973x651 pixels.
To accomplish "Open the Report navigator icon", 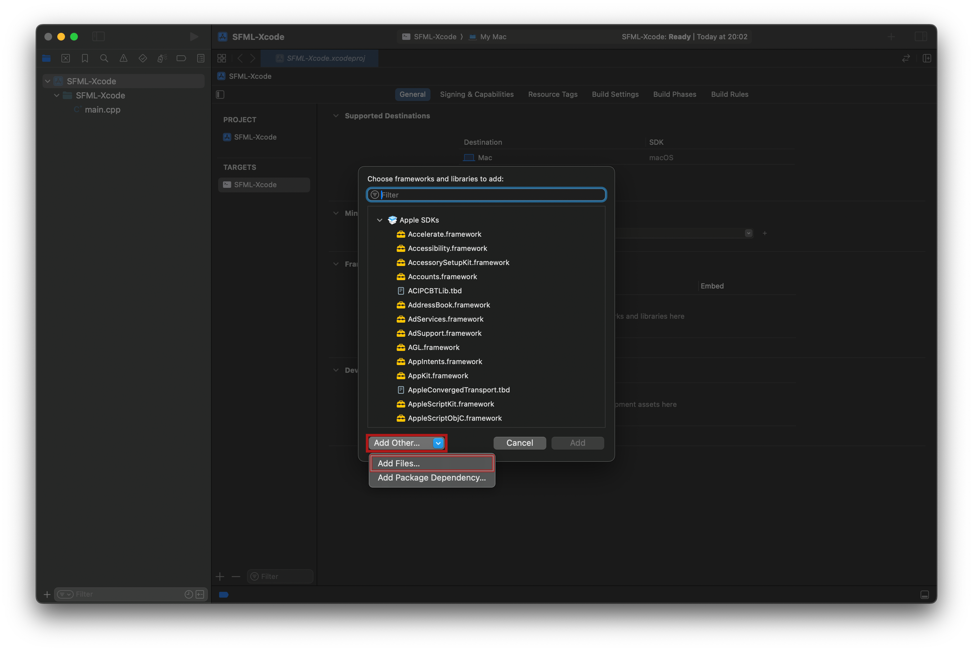I will pyautogui.click(x=200, y=58).
